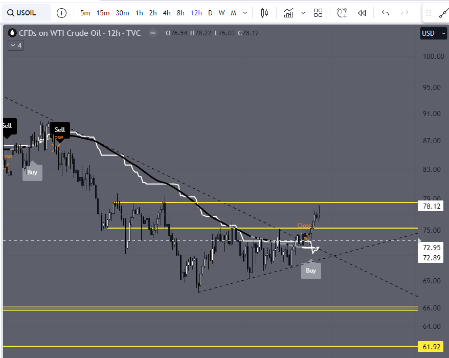Create an alert using the clock icon

pos(342,13)
